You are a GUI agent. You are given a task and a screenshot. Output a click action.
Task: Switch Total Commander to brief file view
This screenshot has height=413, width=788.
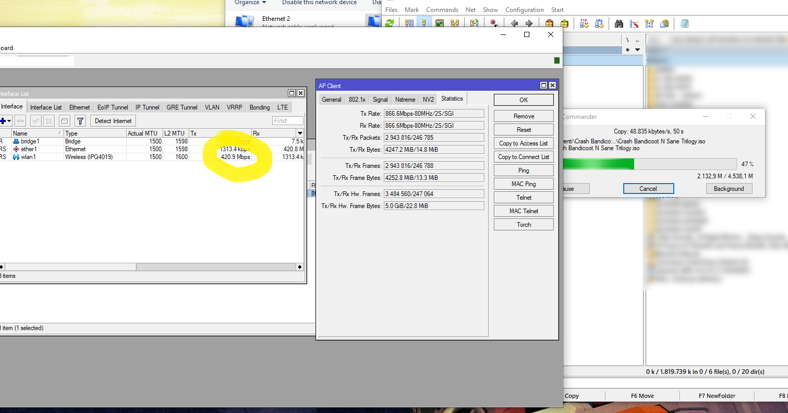(x=409, y=23)
